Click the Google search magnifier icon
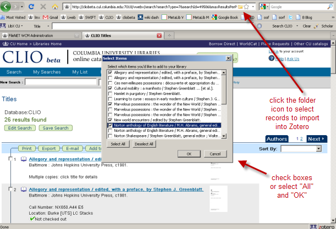The width and height of the screenshot is (336, 229). tap(330, 7)
